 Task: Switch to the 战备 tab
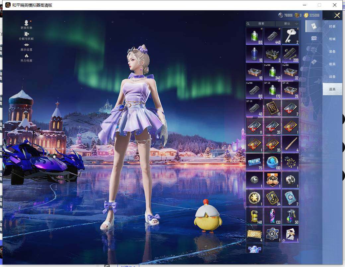[x=332, y=77]
